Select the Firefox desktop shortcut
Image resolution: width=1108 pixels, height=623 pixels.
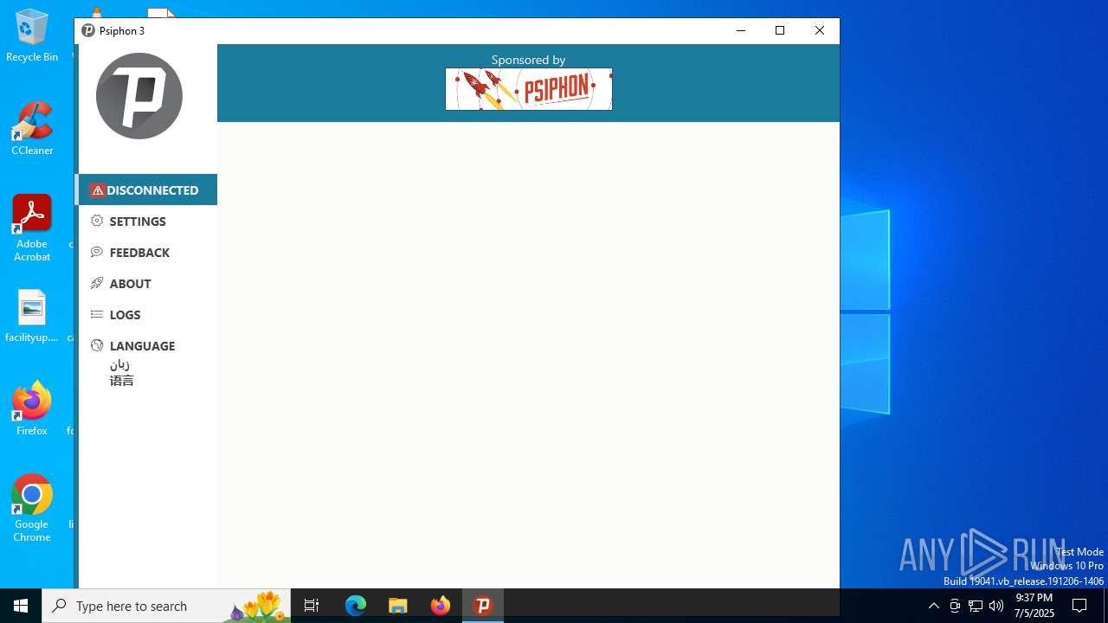[32, 409]
